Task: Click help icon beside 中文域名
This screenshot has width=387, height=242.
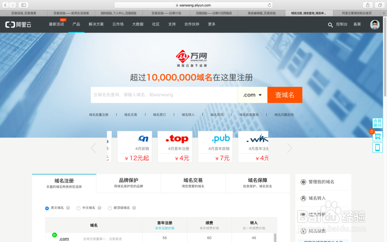Action: [x=99, y=208]
